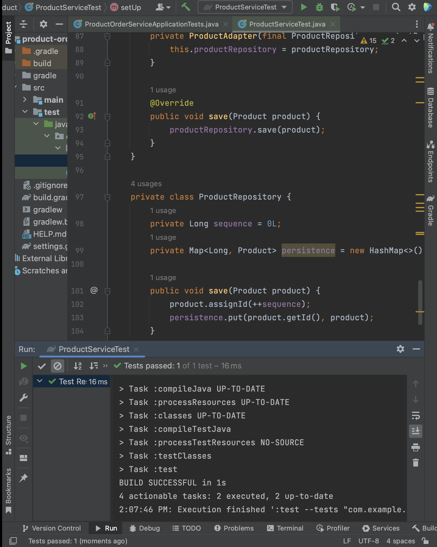
Task: Jump to next highlighted error arrow
Action: click(417, 41)
